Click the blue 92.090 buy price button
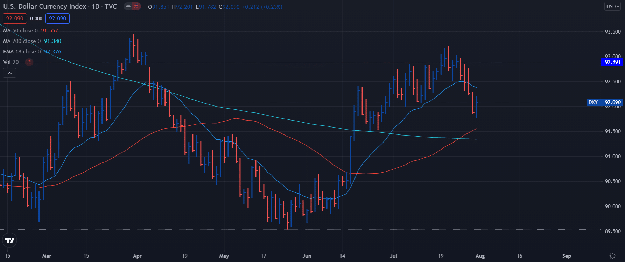This screenshot has height=262, width=625. [x=58, y=19]
